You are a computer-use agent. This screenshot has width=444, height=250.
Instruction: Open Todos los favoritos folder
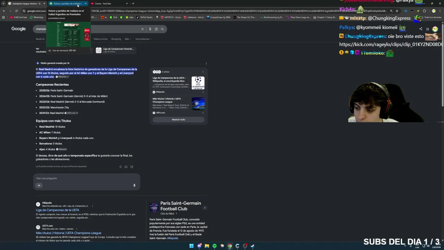click(x=430, y=17)
